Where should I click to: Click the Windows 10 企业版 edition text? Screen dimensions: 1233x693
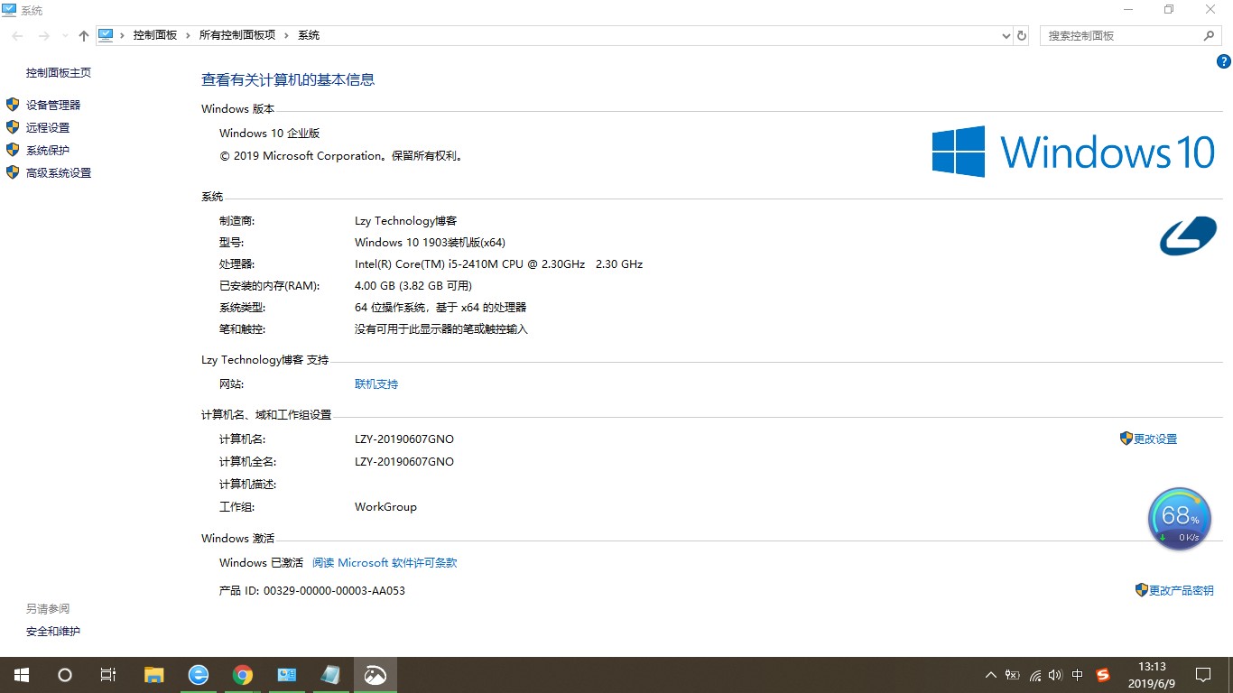point(270,133)
